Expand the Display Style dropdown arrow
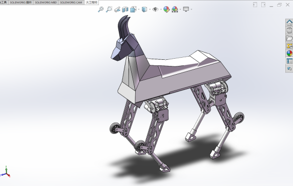Screen dimensions: 293x186 coord(150,9)
